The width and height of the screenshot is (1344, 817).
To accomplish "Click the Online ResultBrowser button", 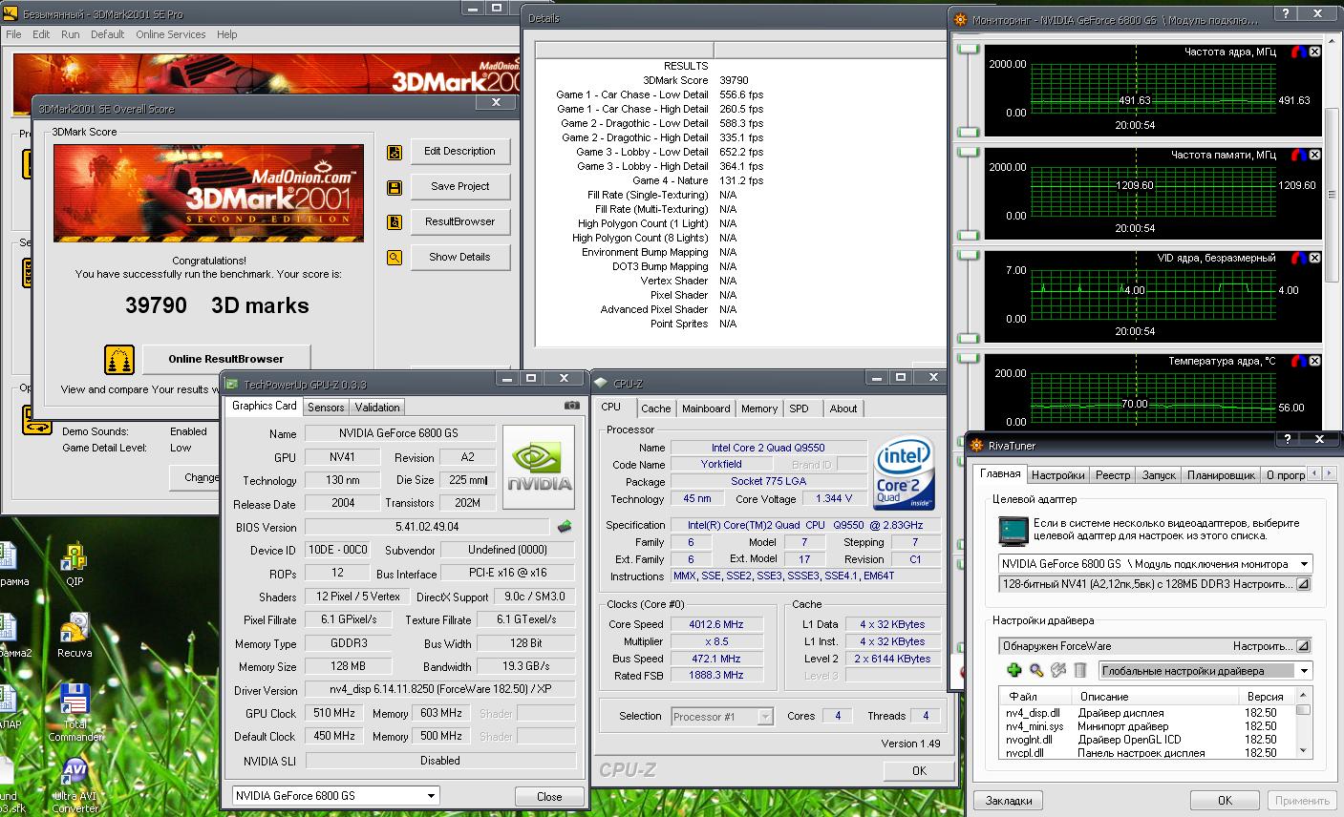I will coord(226,359).
